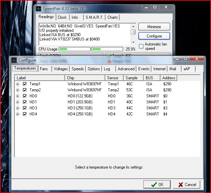Open SpeedFan Charts tab
This screenshot has height=193, width=211.
[113, 17]
